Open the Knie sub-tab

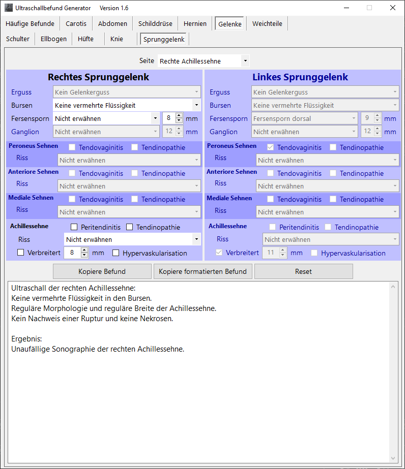coord(117,39)
